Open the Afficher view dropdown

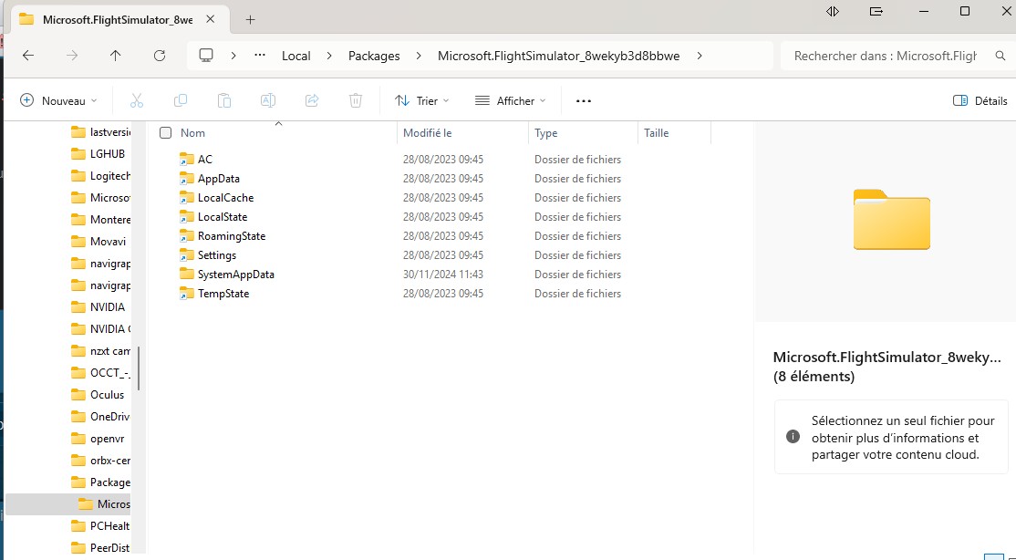[511, 100]
